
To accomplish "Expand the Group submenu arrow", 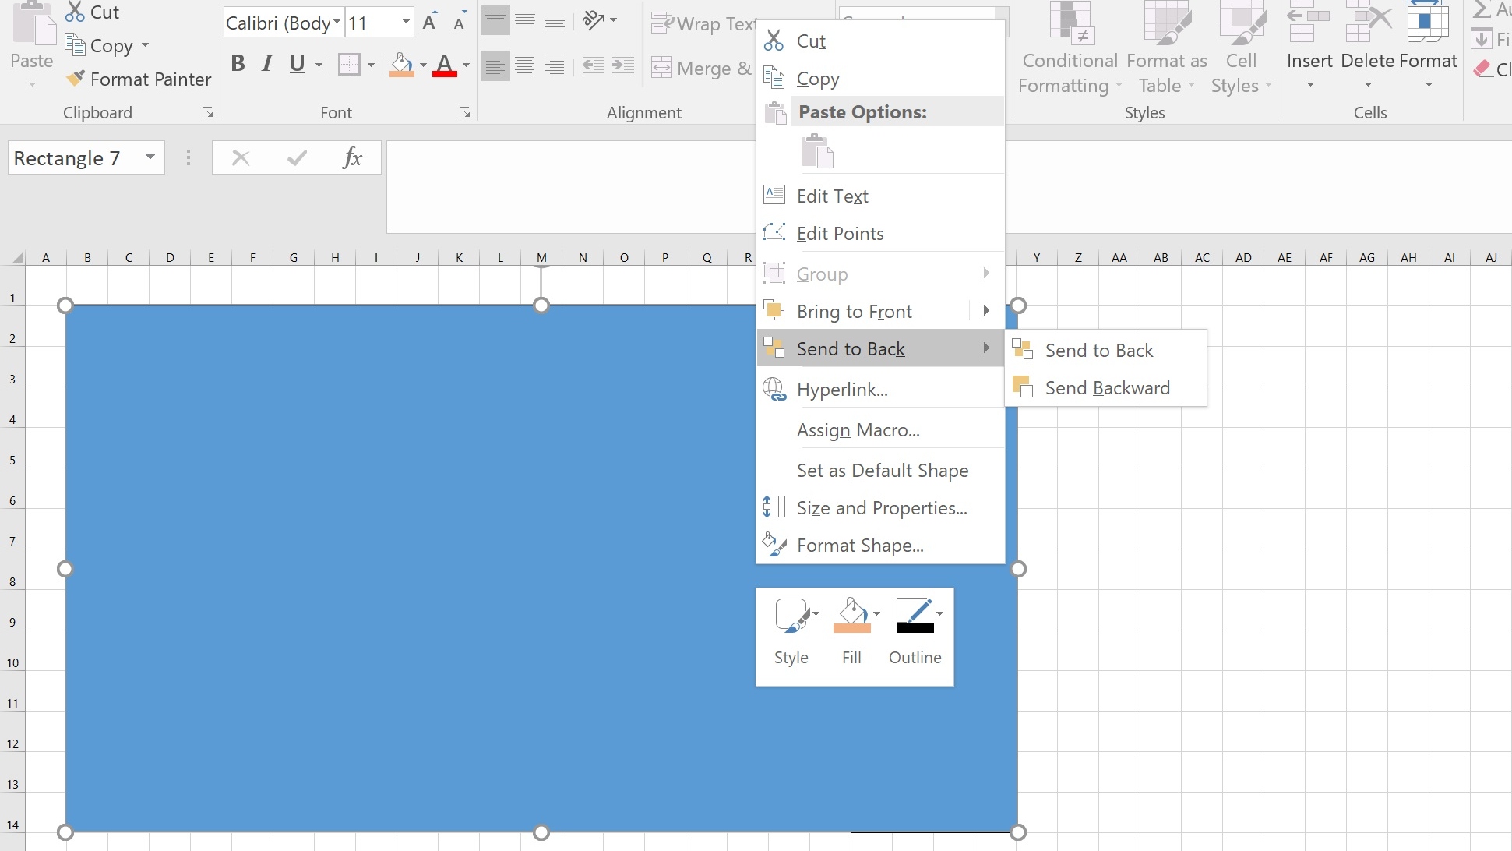I will [x=985, y=274].
